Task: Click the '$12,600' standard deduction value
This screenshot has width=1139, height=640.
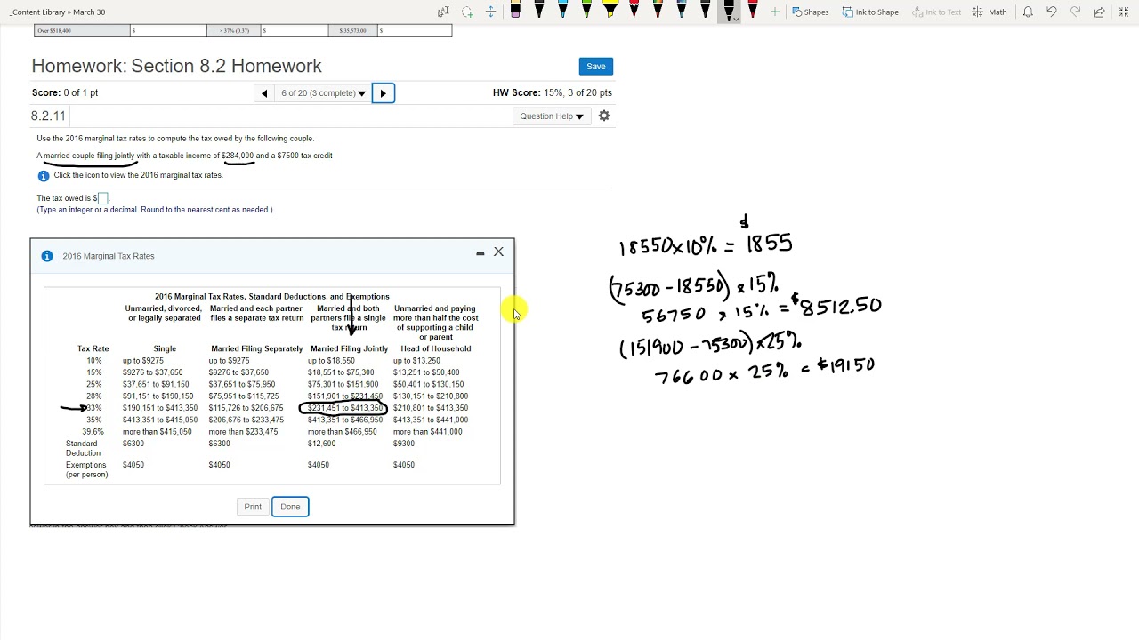Action: (x=322, y=444)
